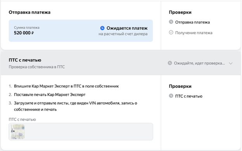Click the Ожидается платеж status label
This screenshot has height=151, width=242.
click(x=127, y=28)
